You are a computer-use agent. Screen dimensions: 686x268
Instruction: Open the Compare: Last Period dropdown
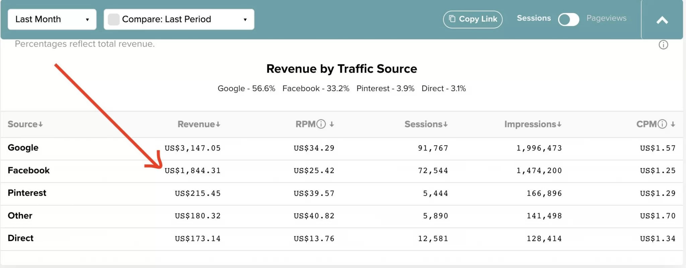[179, 19]
